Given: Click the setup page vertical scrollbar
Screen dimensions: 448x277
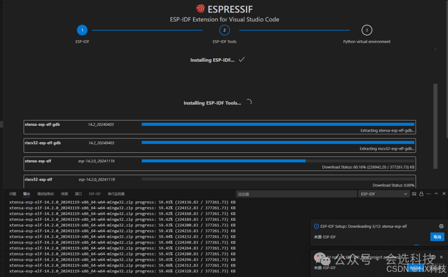Looking at the screenshot, I should pos(436,126).
